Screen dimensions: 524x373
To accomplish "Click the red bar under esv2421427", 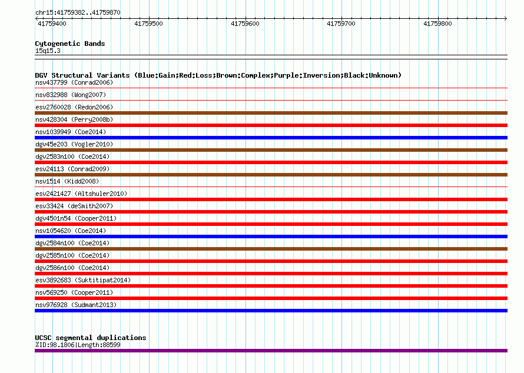I will 271,199.
